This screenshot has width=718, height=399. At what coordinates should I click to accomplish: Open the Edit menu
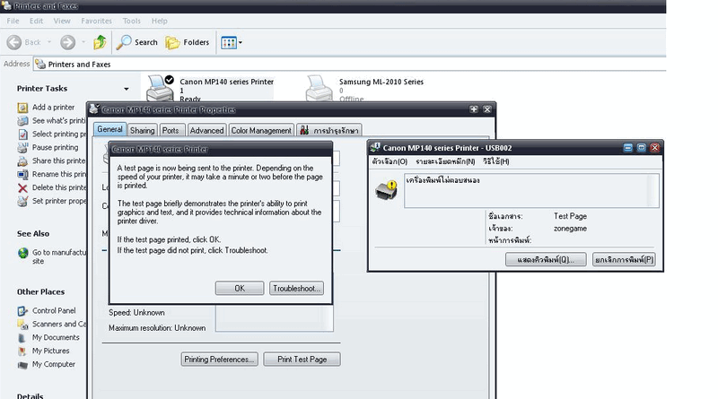36,21
